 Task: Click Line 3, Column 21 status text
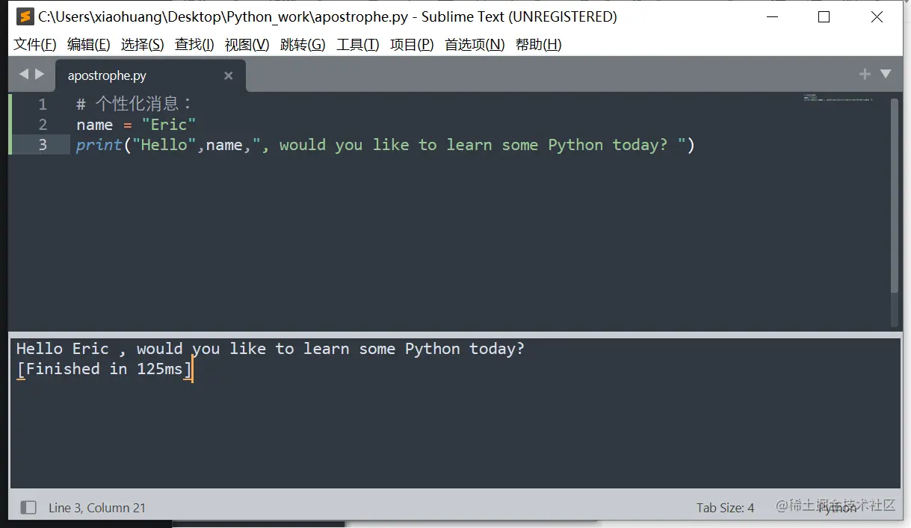click(97, 508)
